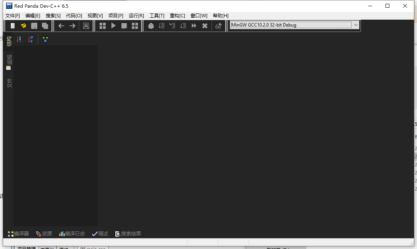Open the 搜索结果 bottom tab

(128, 234)
